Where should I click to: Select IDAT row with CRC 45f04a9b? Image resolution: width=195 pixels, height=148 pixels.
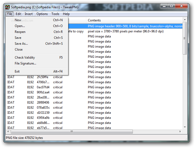(x=94, y=118)
